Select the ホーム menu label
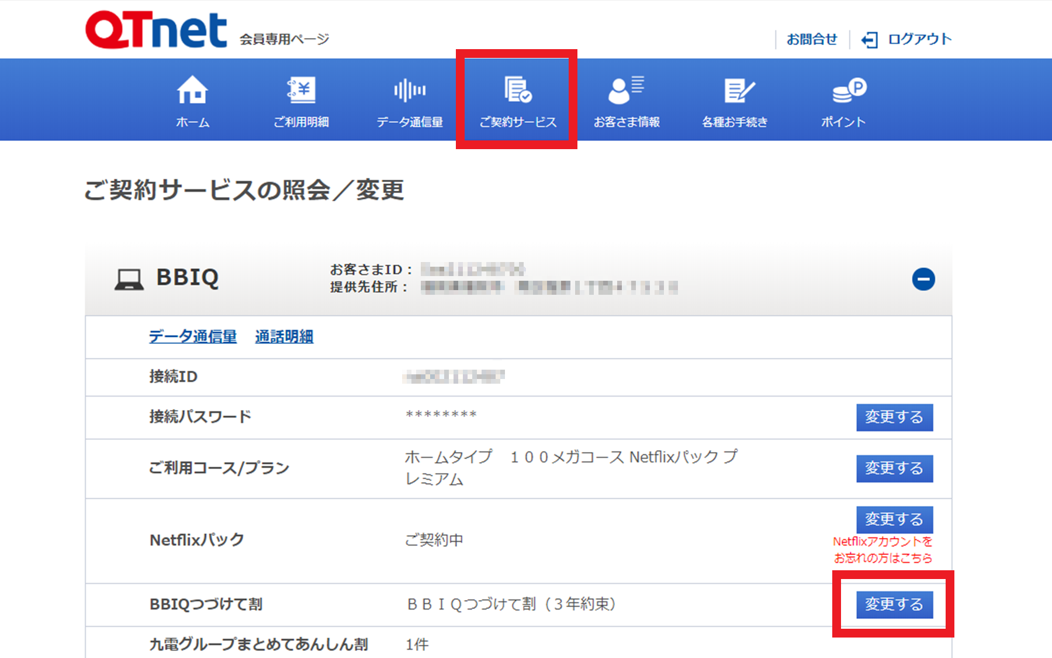1052x658 pixels. pos(192,122)
